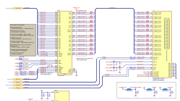The image size is (180, 101).
Task: Click the I2C_SDA net label
Action: tap(107, 74)
